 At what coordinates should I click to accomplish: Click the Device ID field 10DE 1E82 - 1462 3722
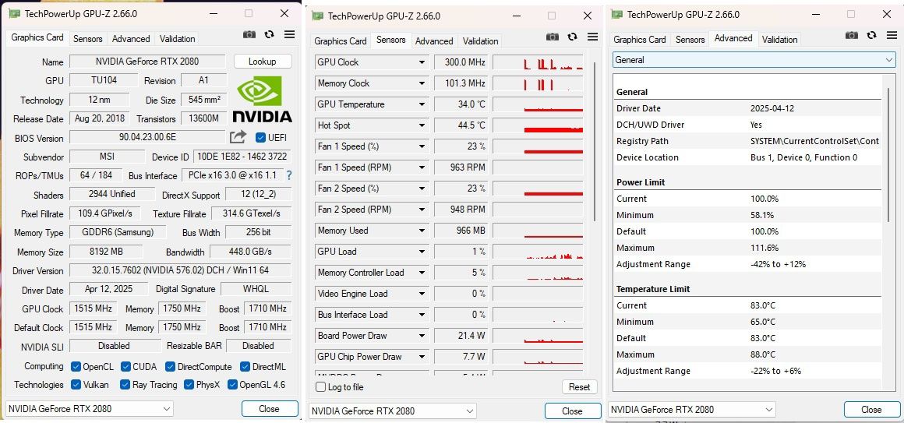(242, 157)
